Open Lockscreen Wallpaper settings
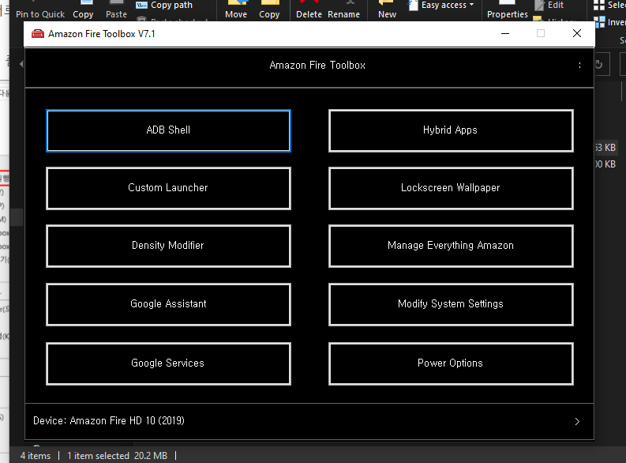Viewport: 626px width, 463px height. pos(451,188)
